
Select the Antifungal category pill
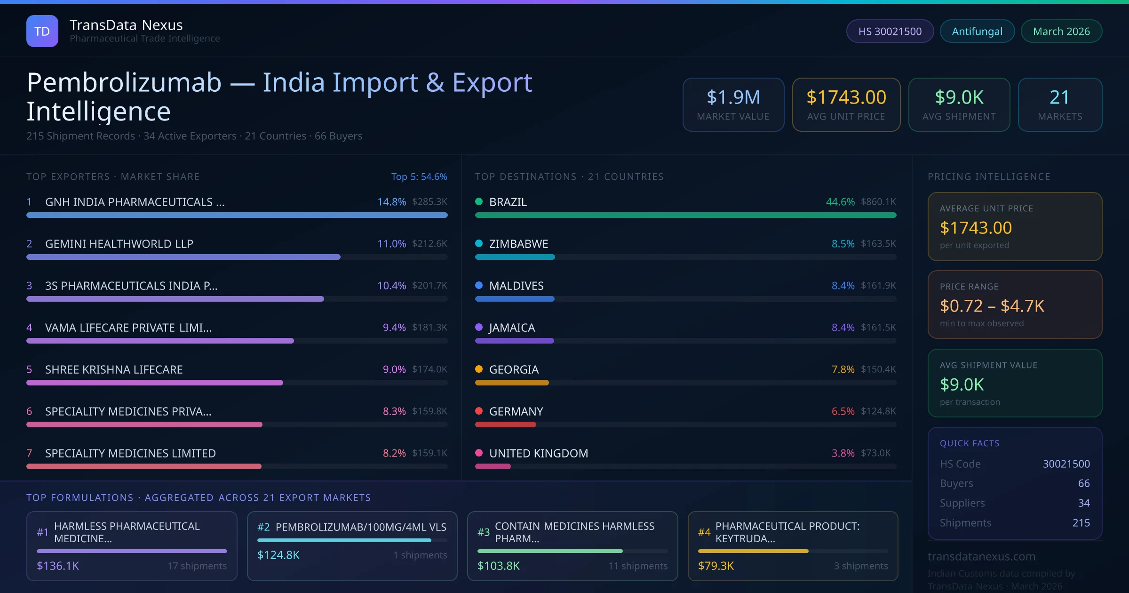pos(977,31)
